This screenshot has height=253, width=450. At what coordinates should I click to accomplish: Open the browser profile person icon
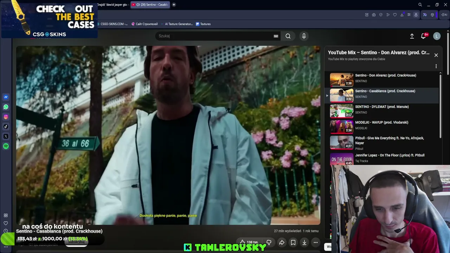[416, 15]
